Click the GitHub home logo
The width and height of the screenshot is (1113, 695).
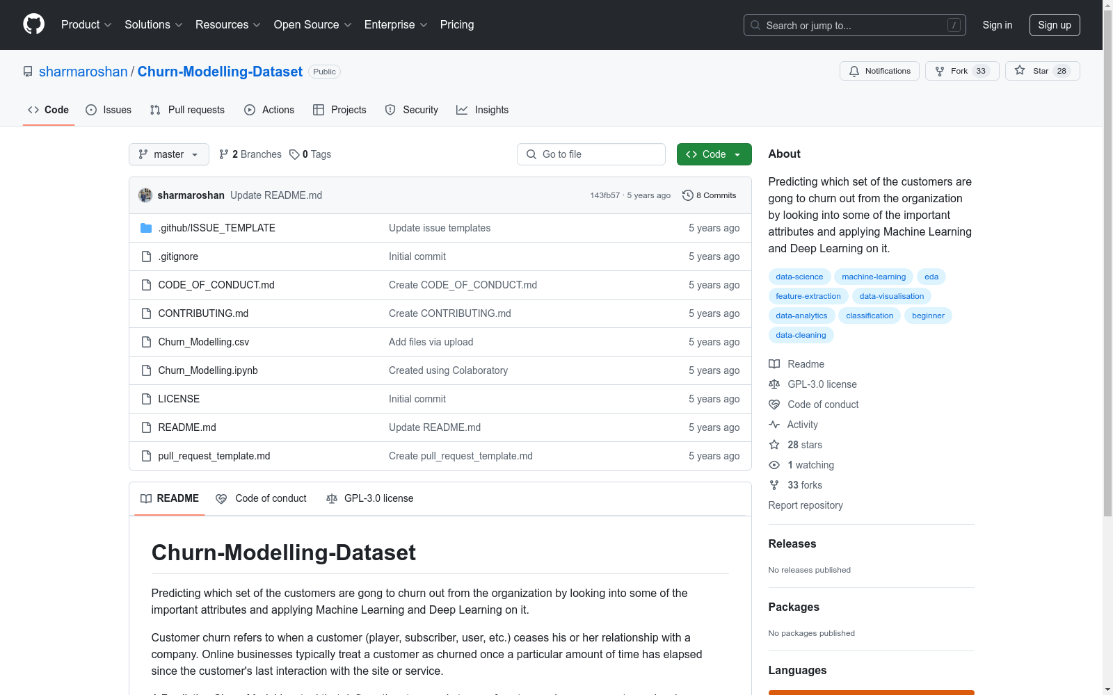33,24
